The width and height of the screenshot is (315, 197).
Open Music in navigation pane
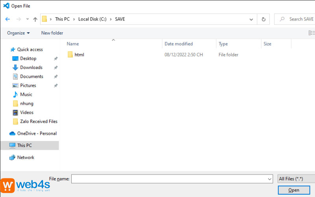point(26,95)
